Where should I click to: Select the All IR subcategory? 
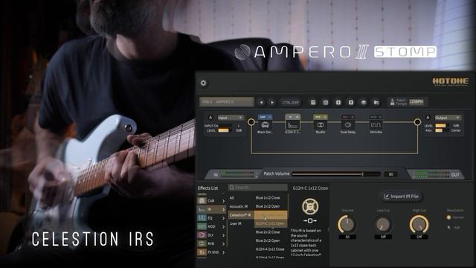[x=232, y=198]
